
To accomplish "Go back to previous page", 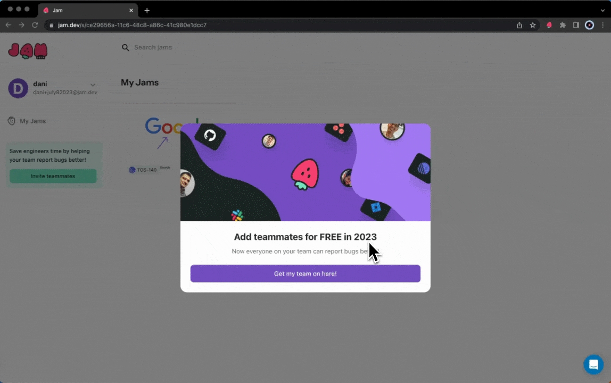I will click(x=8, y=25).
